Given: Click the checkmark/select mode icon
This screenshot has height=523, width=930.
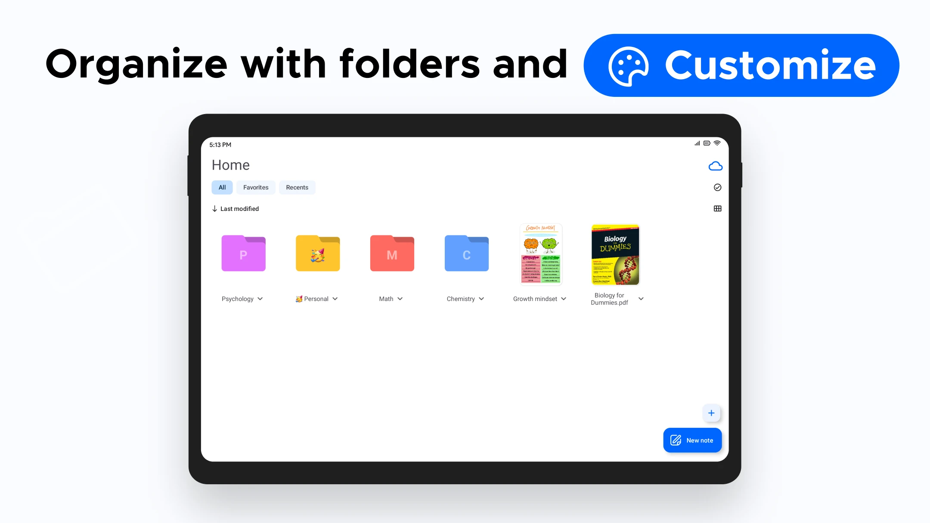Looking at the screenshot, I should [x=717, y=187].
